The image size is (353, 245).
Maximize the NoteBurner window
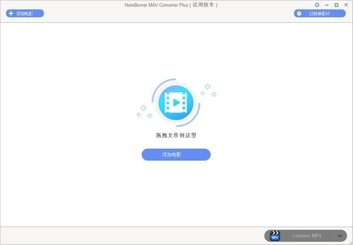pyautogui.click(x=337, y=5)
